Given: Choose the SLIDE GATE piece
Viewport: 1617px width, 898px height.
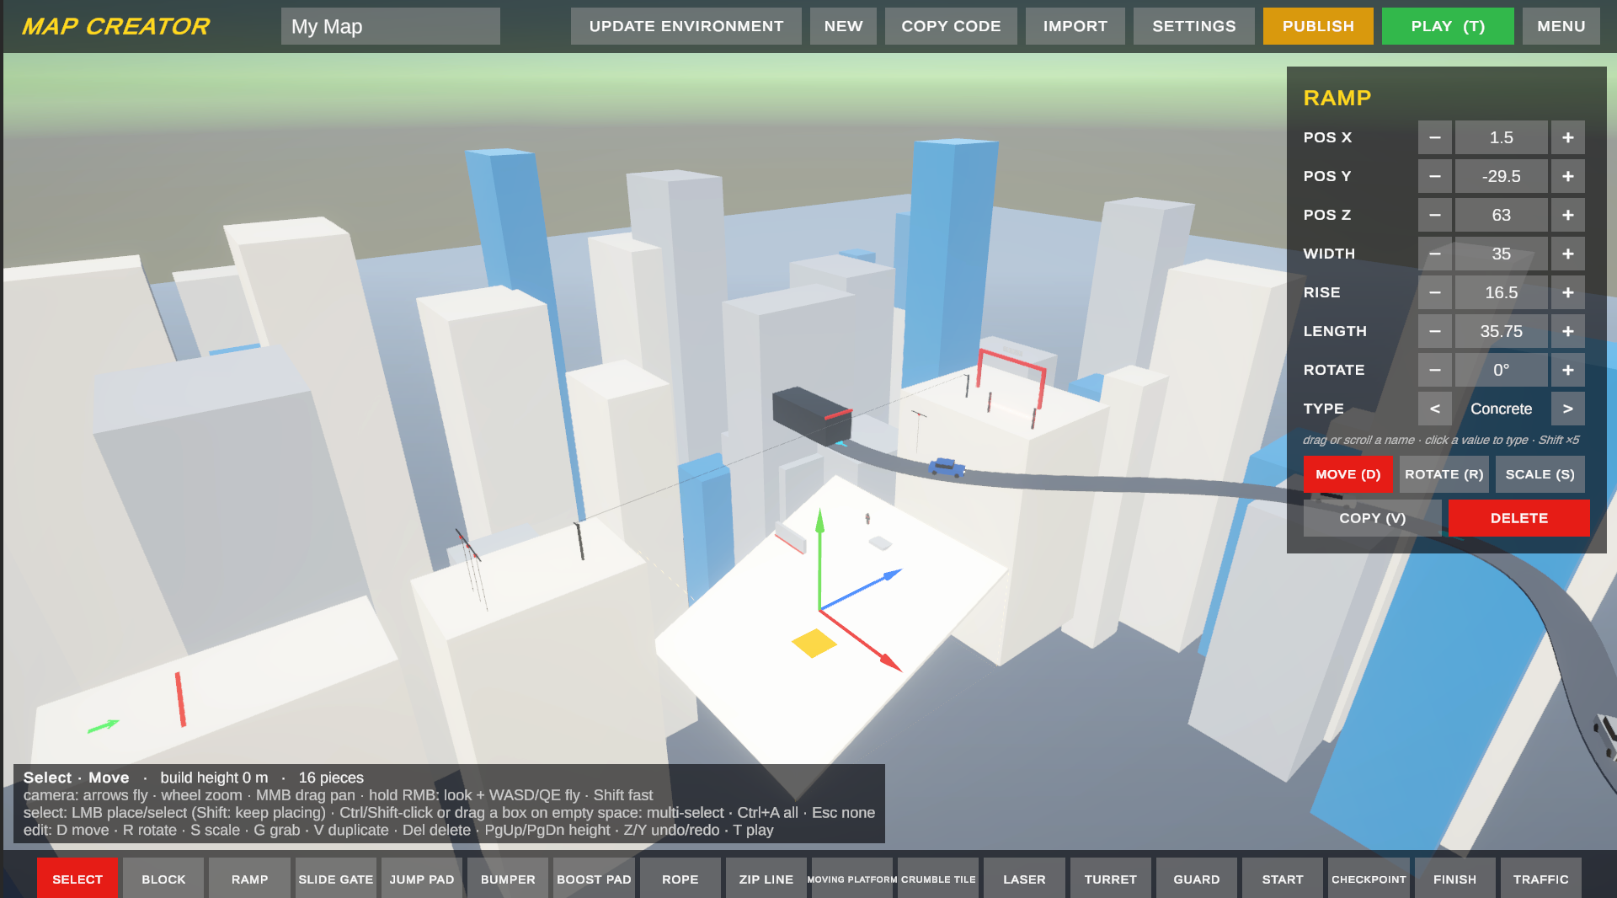Looking at the screenshot, I should [x=335, y=879].
